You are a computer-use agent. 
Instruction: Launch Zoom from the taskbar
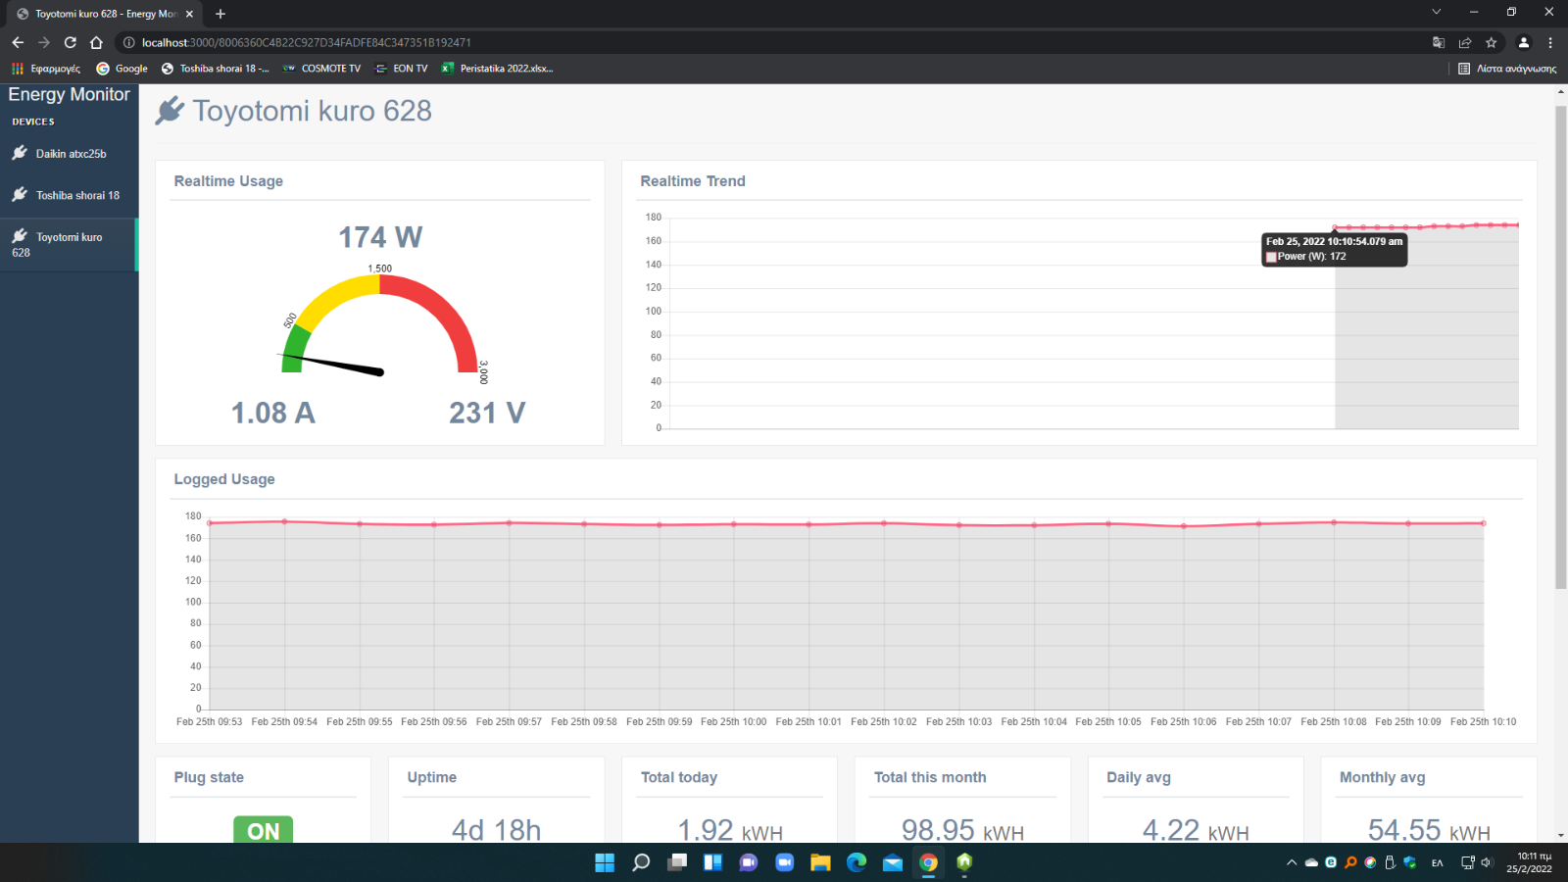point(785,862)
